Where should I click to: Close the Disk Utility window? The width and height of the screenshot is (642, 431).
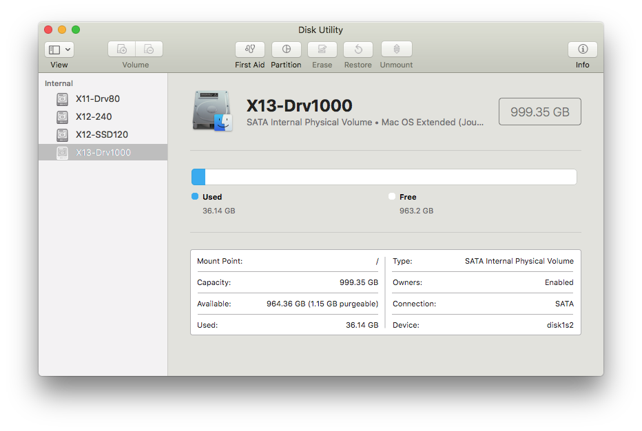pos(48,30)
